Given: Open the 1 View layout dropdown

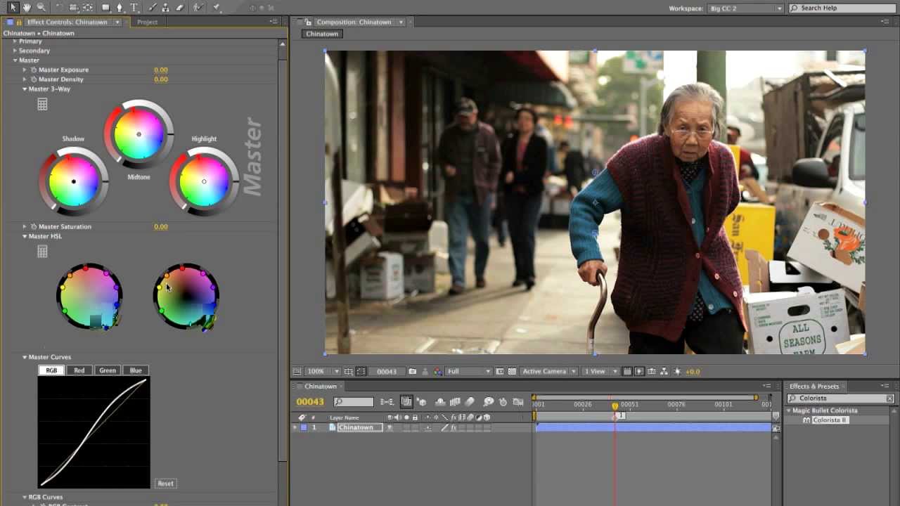Looking at the screenshot, I should coord(600,371).
